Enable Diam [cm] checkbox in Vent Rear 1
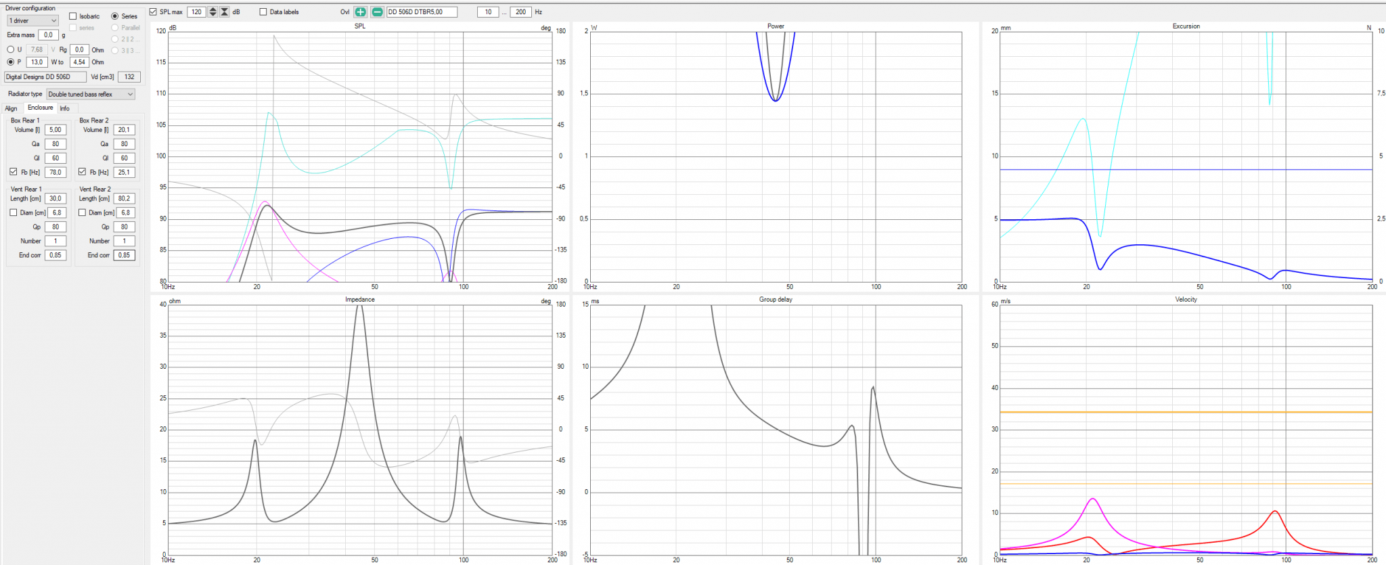Viewport: 1386px width, 565px height. pyautogui.click(x=14, y=212)
